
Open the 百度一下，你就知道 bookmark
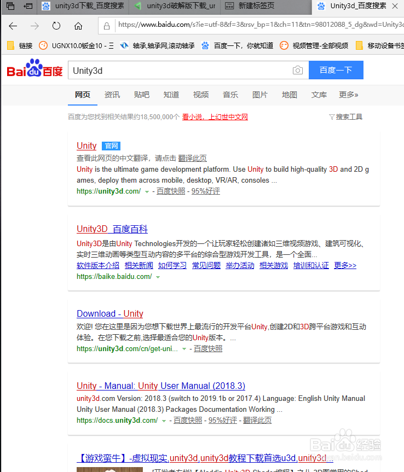(238, 46)
